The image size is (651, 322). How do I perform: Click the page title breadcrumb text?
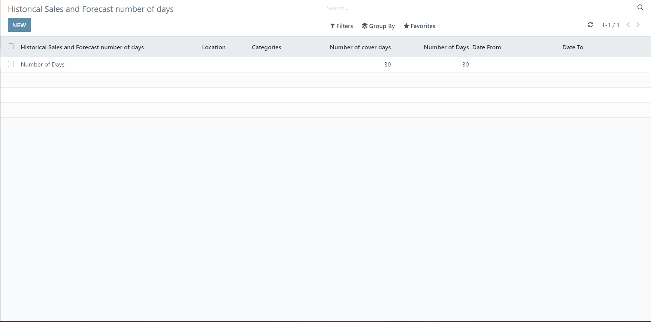[91, 9]
